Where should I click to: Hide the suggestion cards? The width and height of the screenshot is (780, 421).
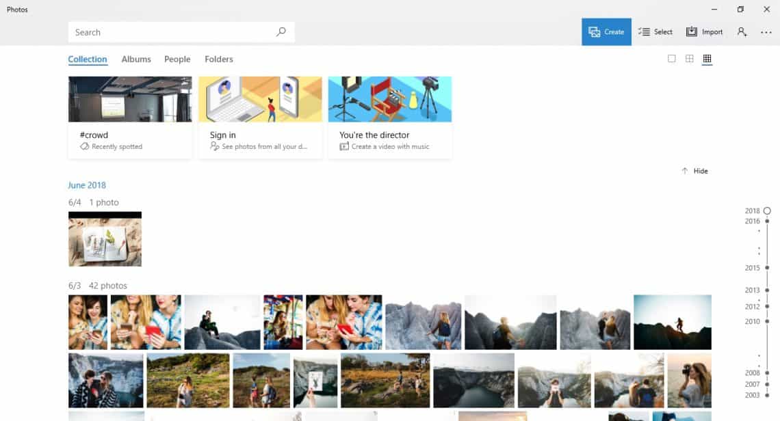pyautogui.click(x=695, y=171)
